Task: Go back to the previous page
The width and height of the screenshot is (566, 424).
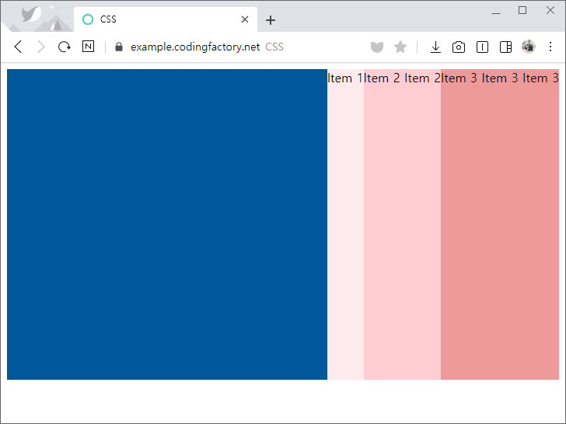Action: 18,47
